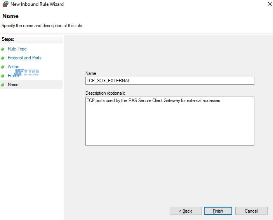Close the New Inbound Rule Wizard window

click(x=270, y=4)
